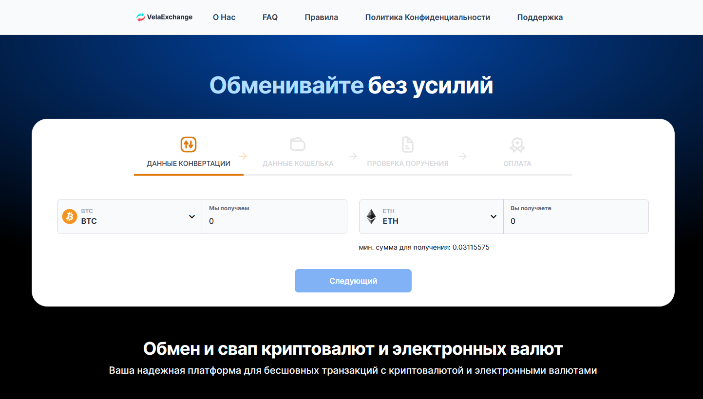The width and height of the screenshot is (703, 399).
Task: Click arrow between conversion and wallet steps
Action: [x=243, y=156]
